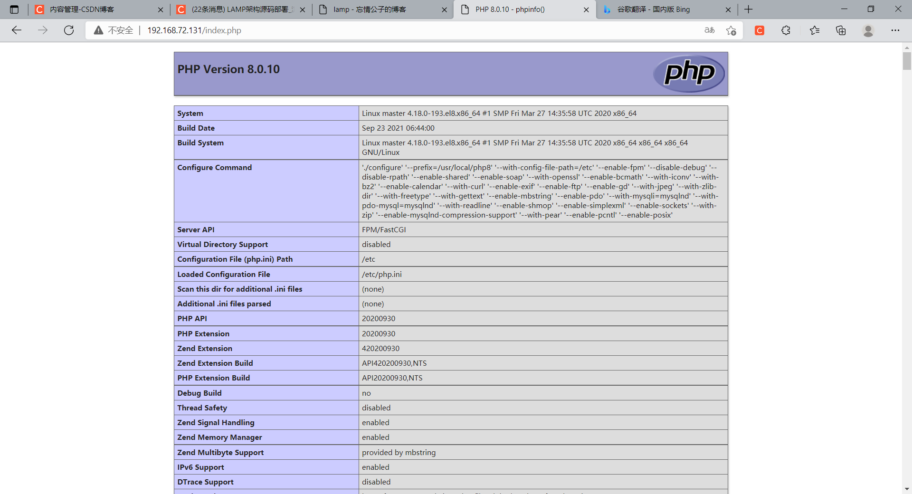Click the Build Date value Sep 23 2021 06:44:00
The image size is (912, 494).
coord(398,128)
